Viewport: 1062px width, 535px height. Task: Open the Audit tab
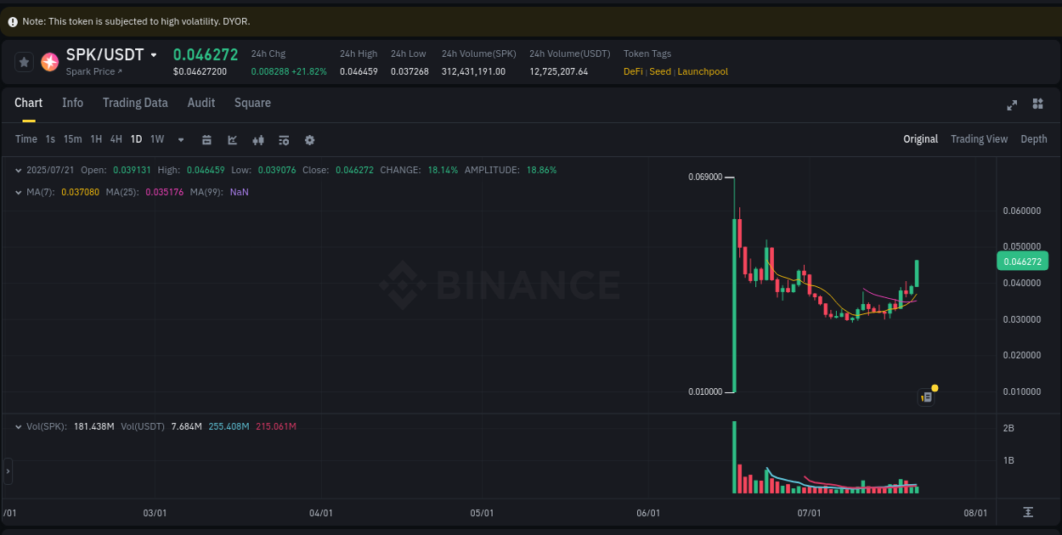click(x=201, y=103)
